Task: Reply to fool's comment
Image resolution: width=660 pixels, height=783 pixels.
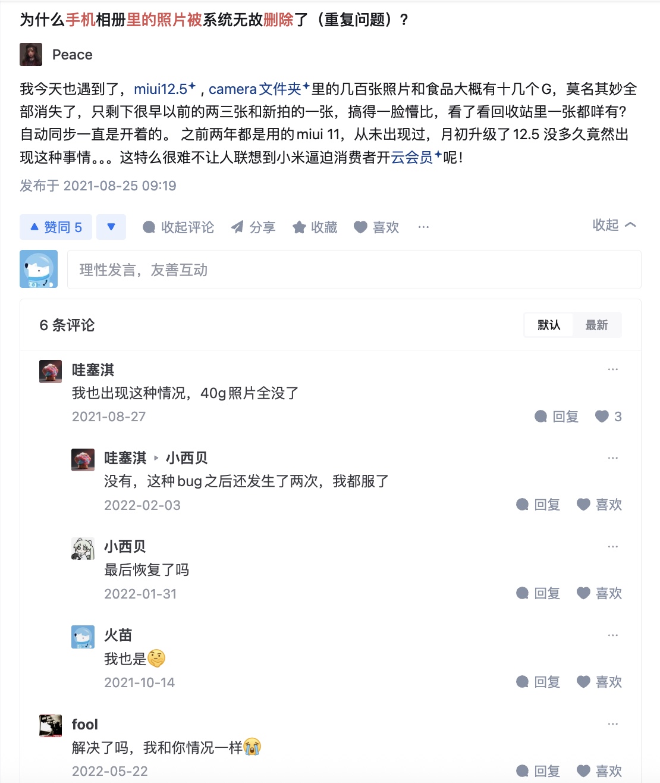Action: [x=539, y=771]
